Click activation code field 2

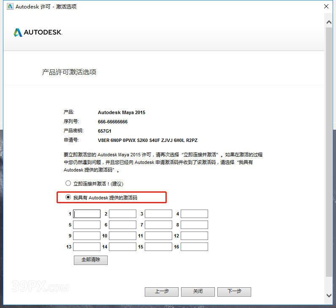pos(122,214)
